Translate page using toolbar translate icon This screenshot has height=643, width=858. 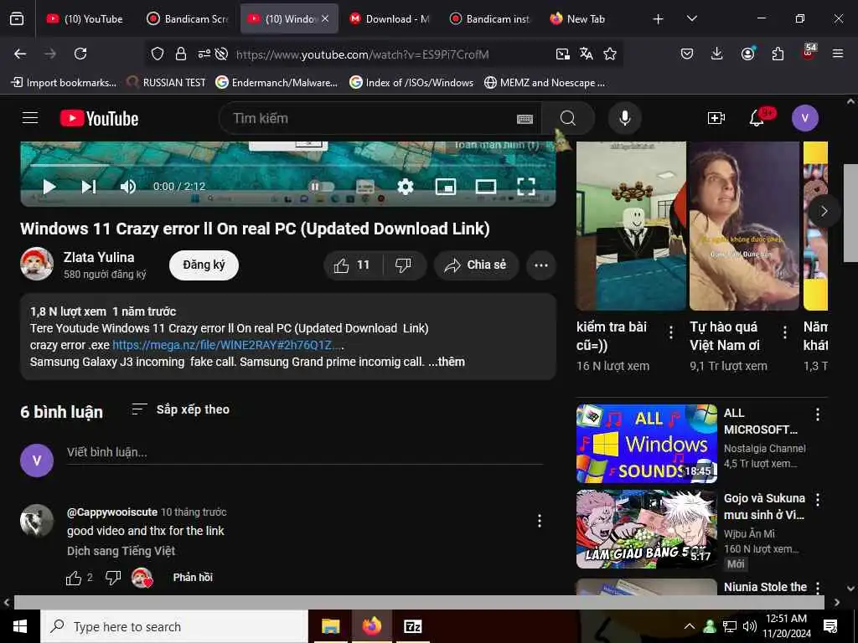pyautogui.click(x=586, y=54)
